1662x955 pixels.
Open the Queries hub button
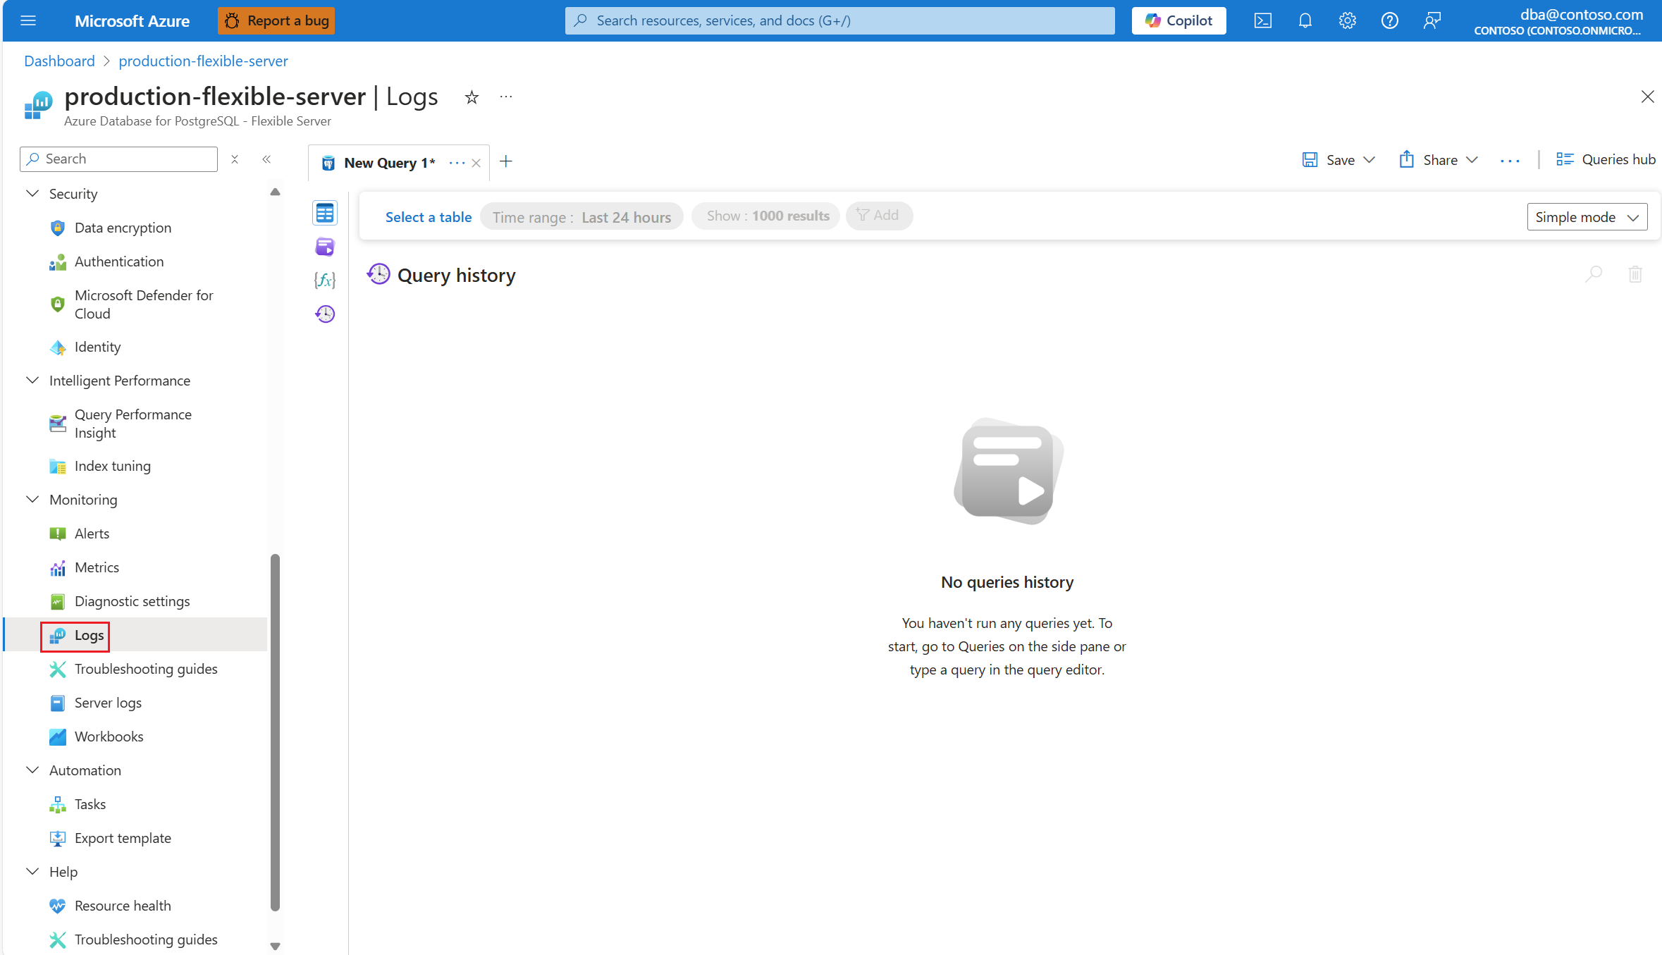pos(1606,159)
